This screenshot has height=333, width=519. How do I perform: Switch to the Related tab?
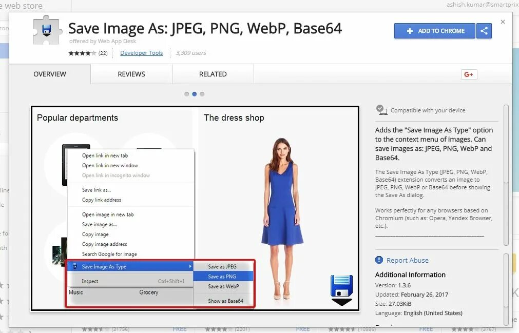click(x=213, y=74)
